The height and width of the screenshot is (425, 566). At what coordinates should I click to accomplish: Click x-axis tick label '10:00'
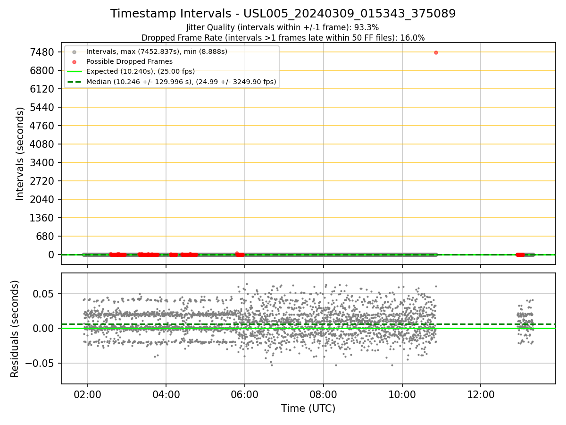click(402, 394)
